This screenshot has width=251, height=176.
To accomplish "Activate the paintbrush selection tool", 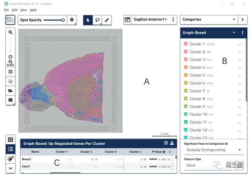I will [107, 20].
